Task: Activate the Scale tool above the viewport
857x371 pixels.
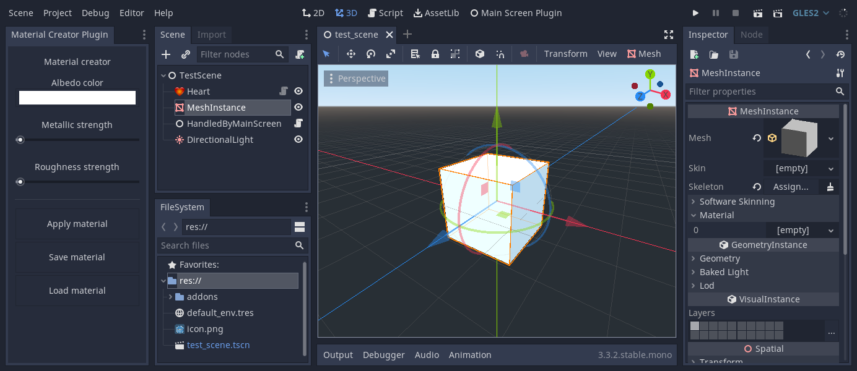Action: point(390,54)
